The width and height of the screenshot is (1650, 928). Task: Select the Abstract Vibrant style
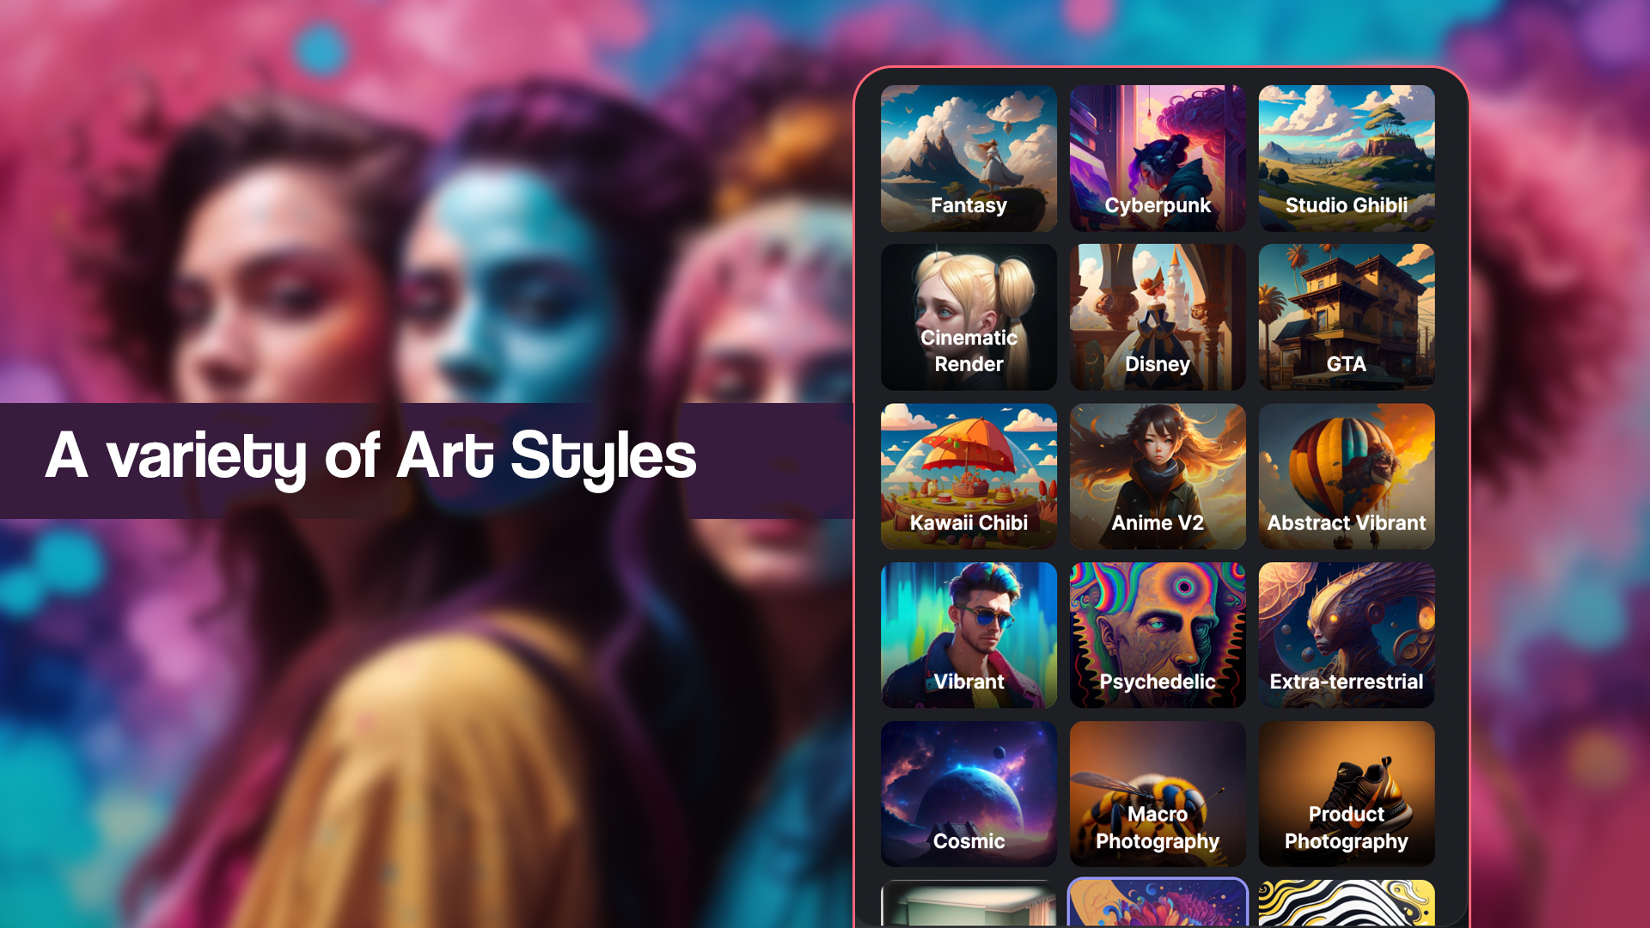[1347, 476]
